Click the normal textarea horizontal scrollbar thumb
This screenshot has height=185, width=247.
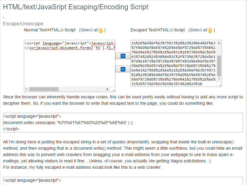(44, 89)
